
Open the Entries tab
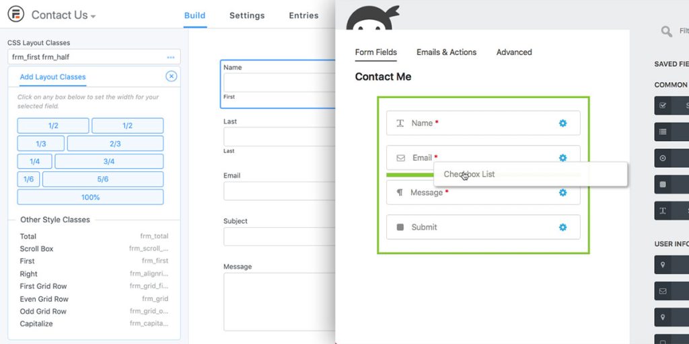pyautogui.click(x=303, y=15)
